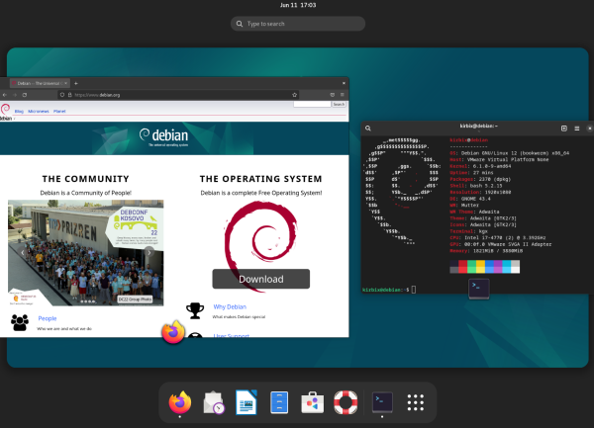Viewport: 594px width, 428px height.
Task: Click the partially hidden User Support link
Action: point(231,335)
